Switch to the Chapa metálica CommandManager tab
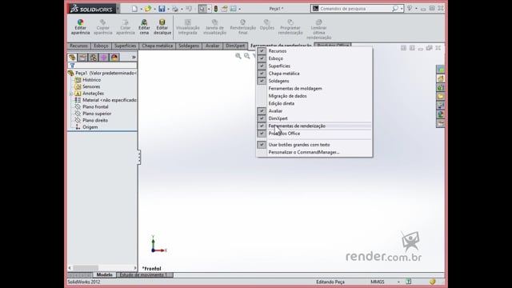This screenshot has width=512, height=288. pos(157,46)
